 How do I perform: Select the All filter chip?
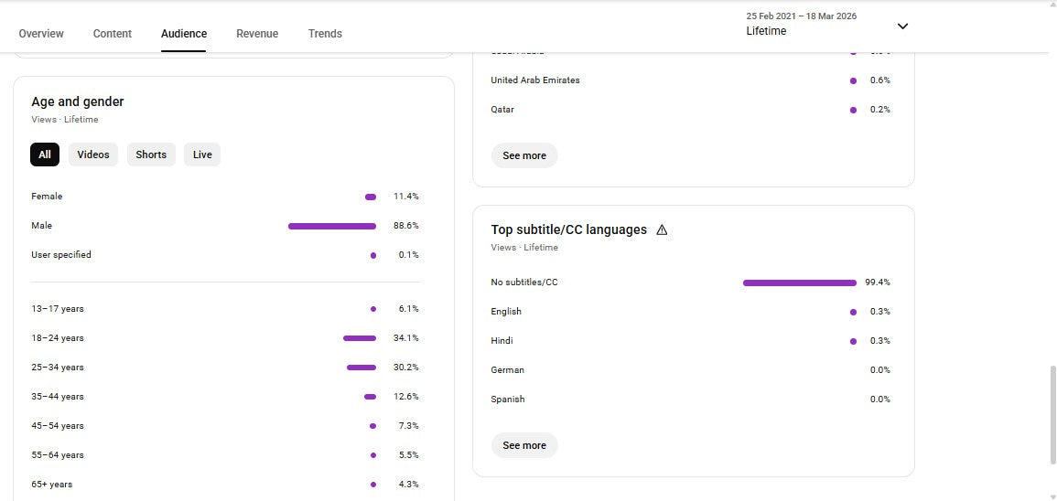(45, 155)
